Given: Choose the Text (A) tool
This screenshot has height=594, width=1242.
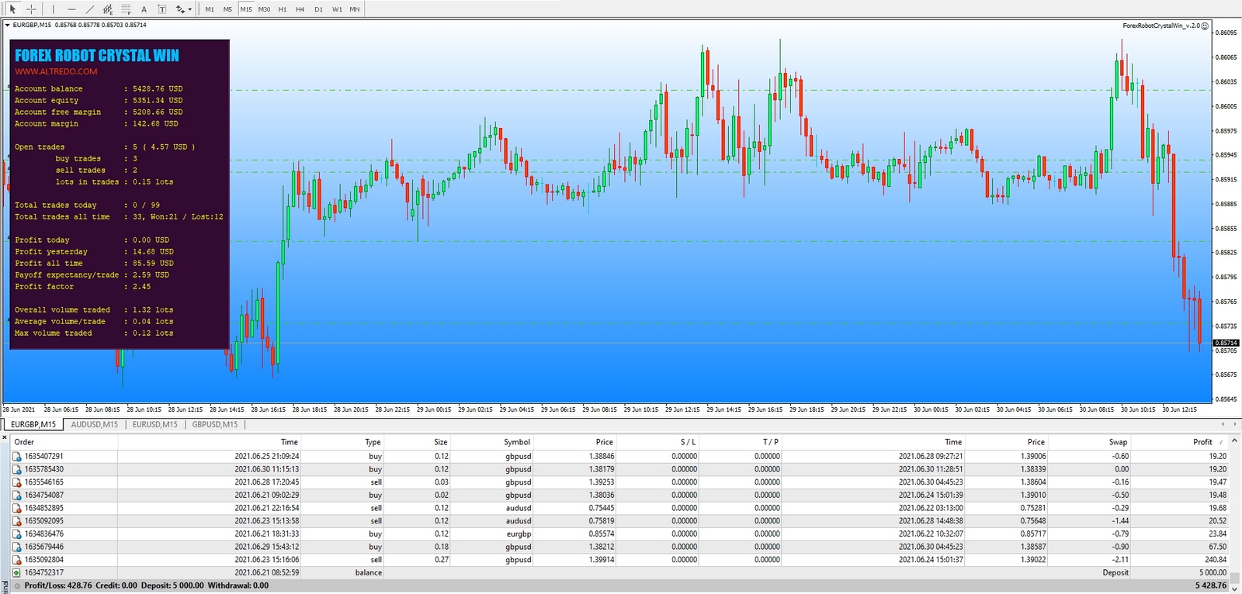Looking at the screenshot, I should point(144,9).
